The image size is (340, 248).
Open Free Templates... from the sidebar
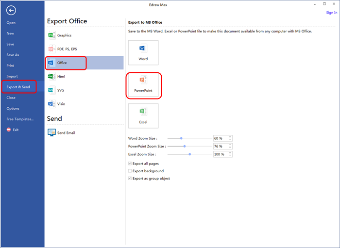[x=20, y=119]
